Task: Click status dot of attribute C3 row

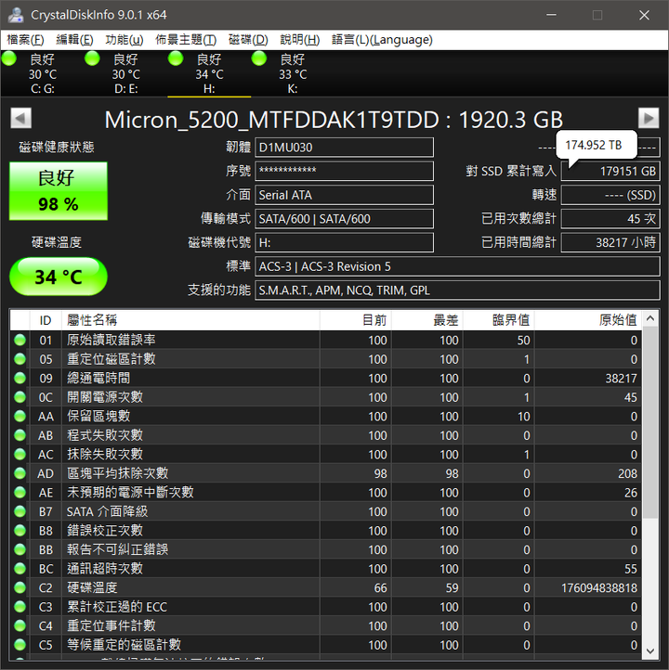Action: tap(20, 606)
